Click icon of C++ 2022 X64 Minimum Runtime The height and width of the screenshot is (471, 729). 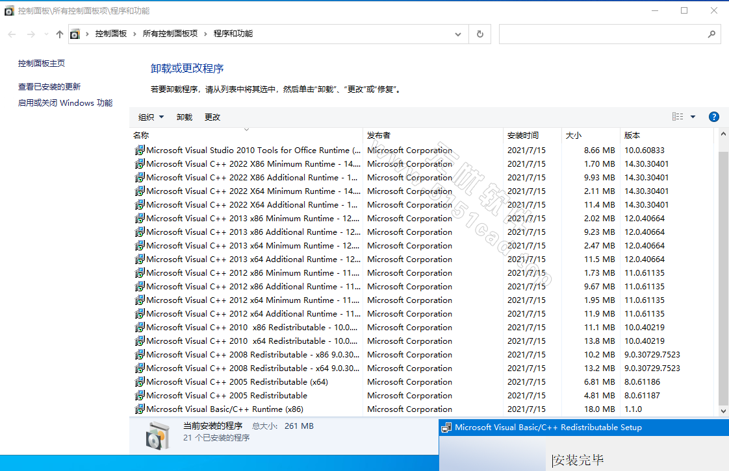(x=140, y=191)
